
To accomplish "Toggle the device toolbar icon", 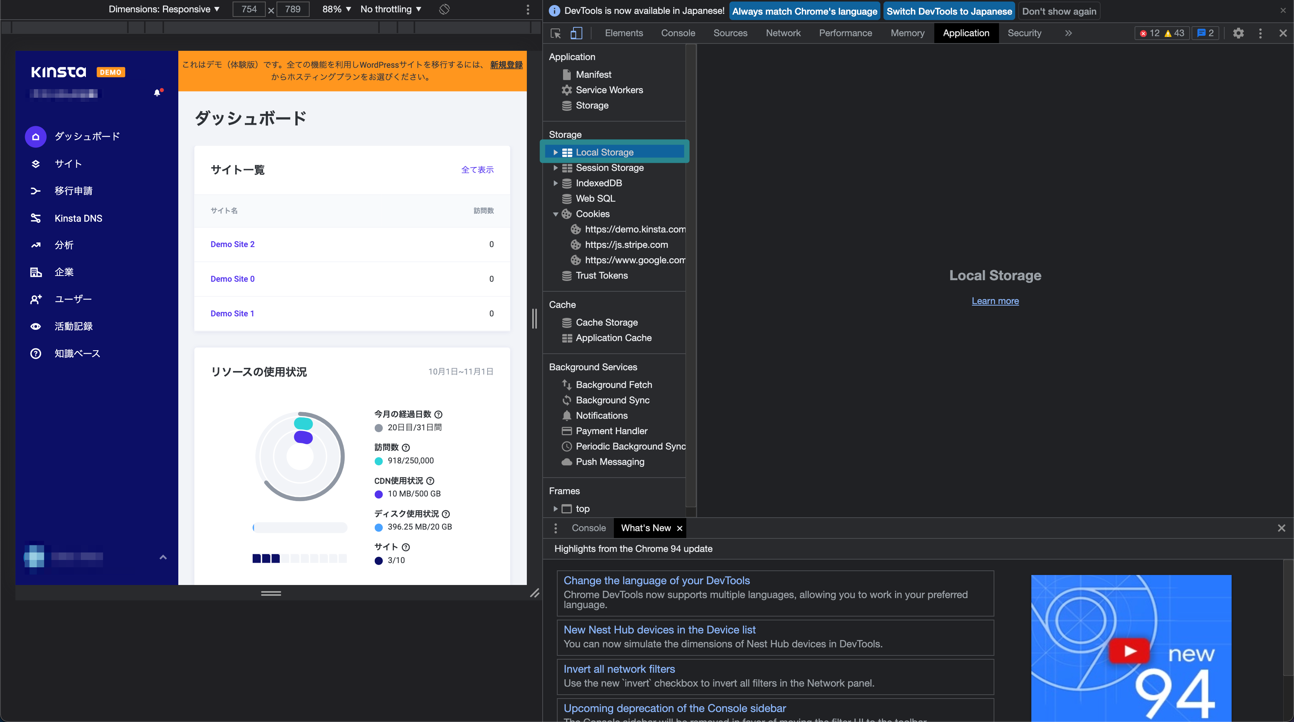I will 576,33.
